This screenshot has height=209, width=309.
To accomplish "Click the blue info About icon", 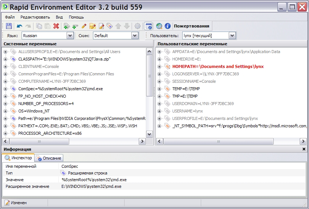I will pos(168,26).
